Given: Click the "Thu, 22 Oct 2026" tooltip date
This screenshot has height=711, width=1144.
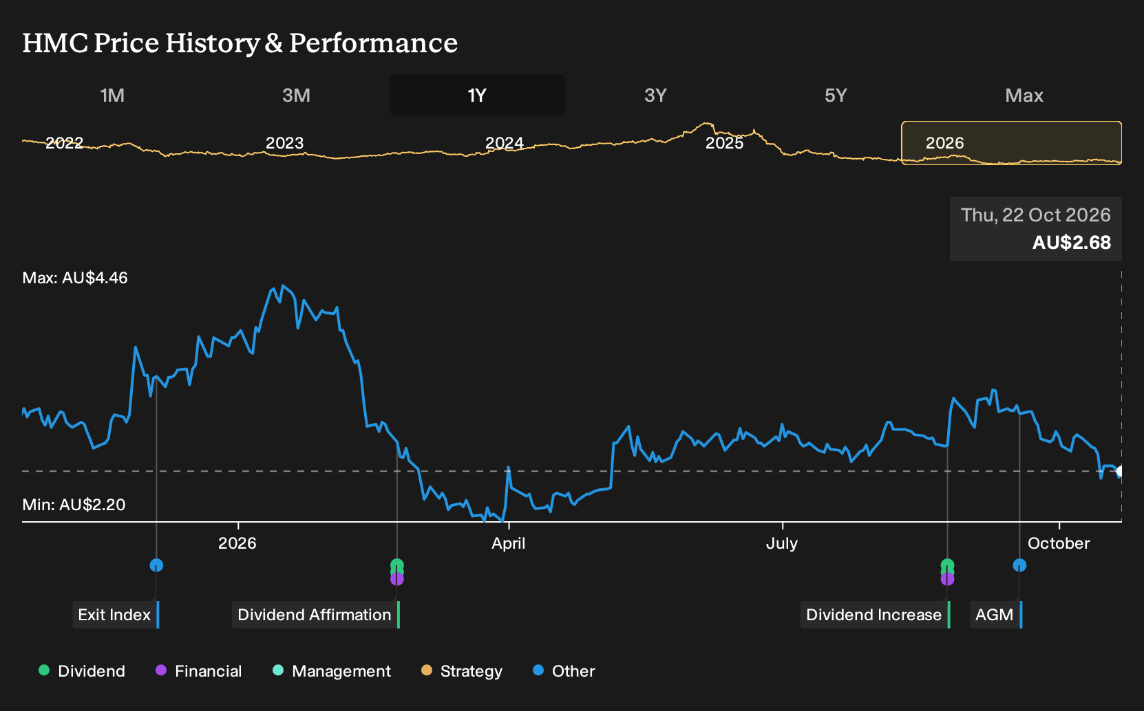Looking at the screenshot, I should (x=1036, y=215).
